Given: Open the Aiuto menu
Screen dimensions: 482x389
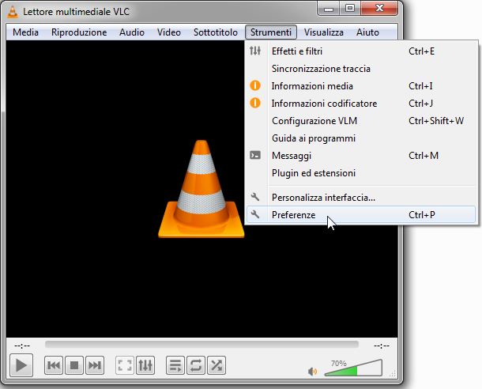Looking at the screenshot, I should pyautogui.click(x=367, y=32).
